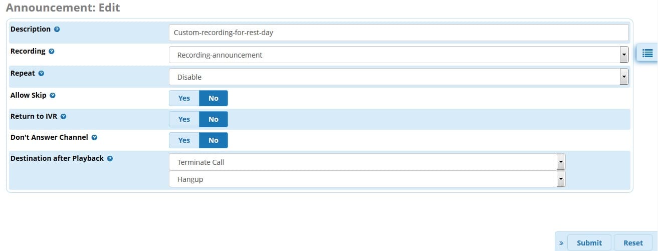Open the Terminate Call destination dropdown
This screenshot has height=251, width=658.
tap(367, 162)
